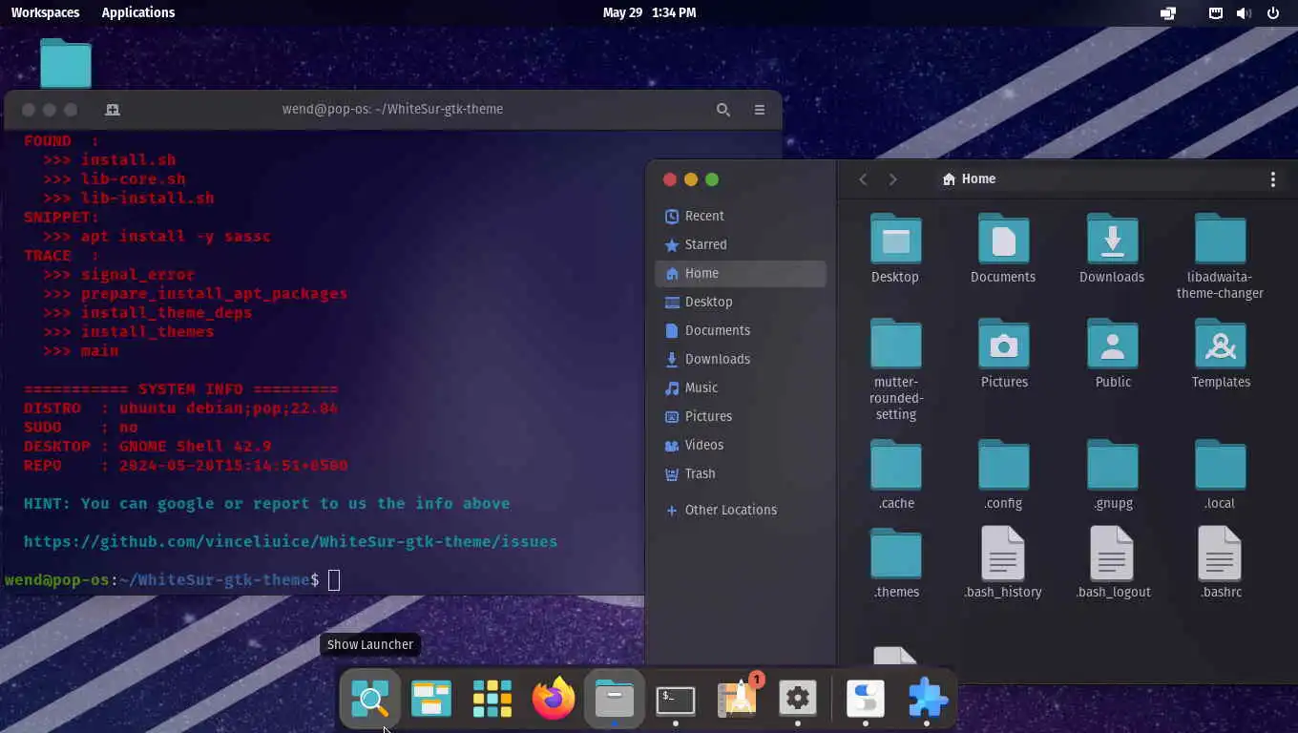This screenshot has height=733, width=1298.
Task: Open the Tweaks toggle-switch dock icon
Action: [x=866, y=699]
